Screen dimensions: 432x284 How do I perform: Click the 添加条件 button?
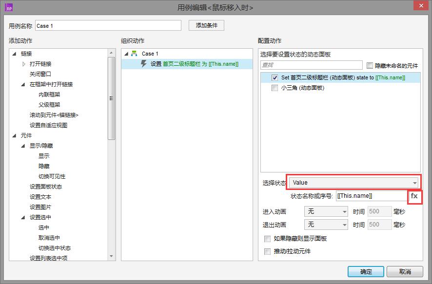[x=206, y=25]
